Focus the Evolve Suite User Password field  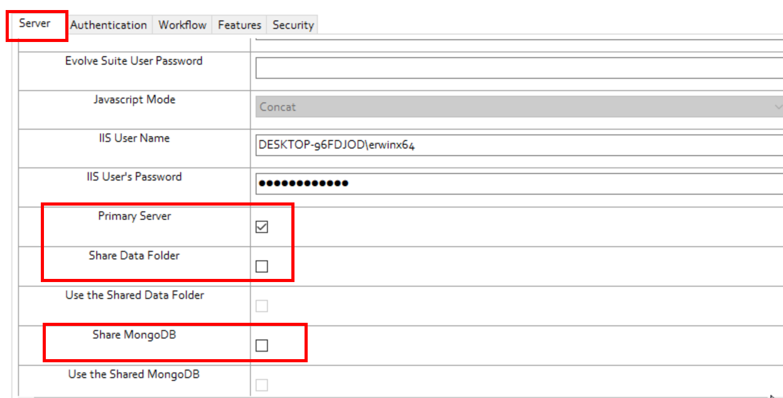(519, 68)
